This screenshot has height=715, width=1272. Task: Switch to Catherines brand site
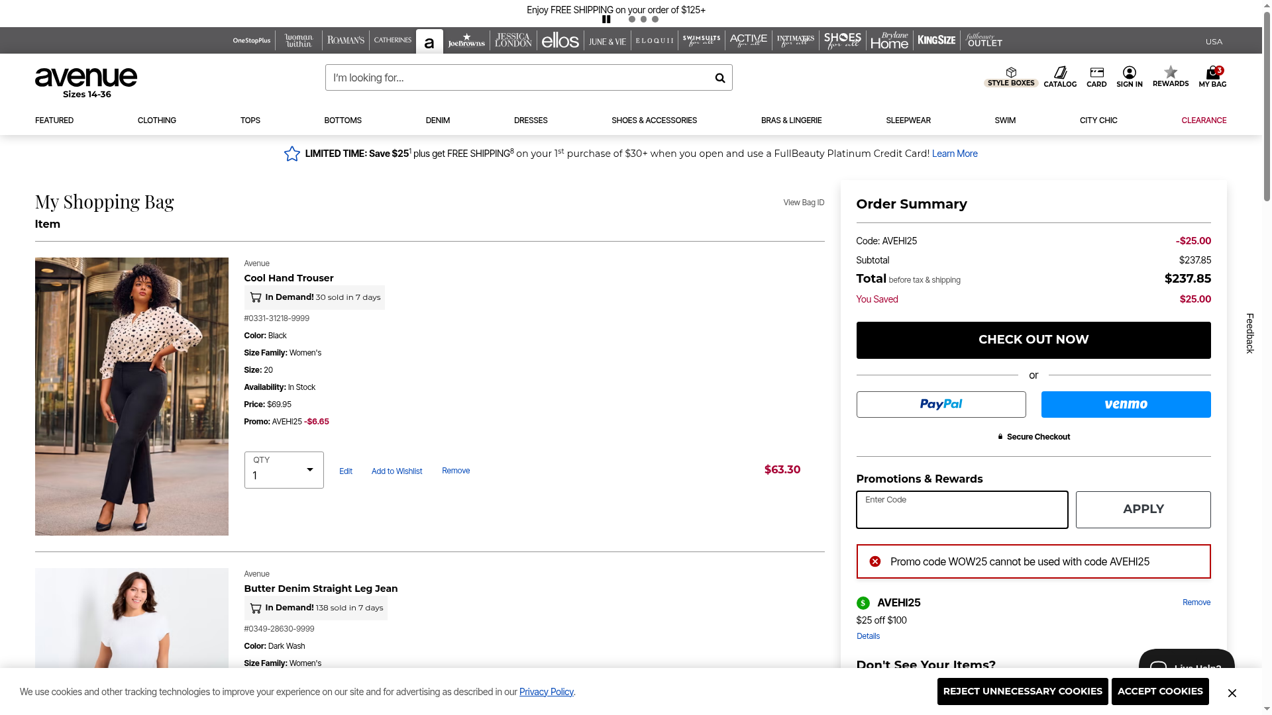[x=393, y=40]
